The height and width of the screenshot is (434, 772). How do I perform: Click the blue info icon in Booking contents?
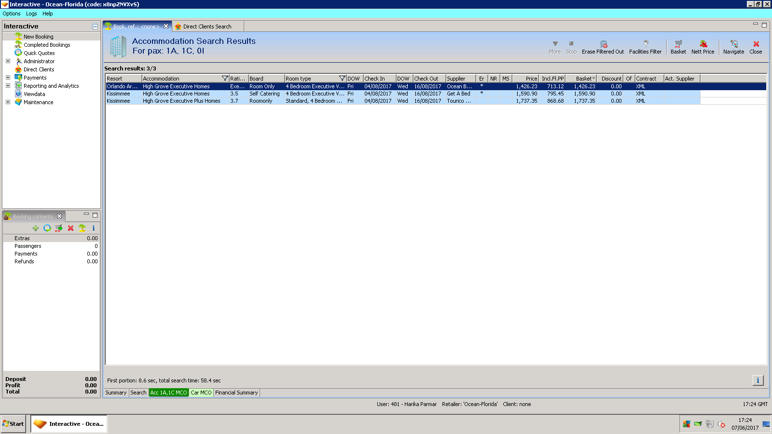(x=94, y=228)
